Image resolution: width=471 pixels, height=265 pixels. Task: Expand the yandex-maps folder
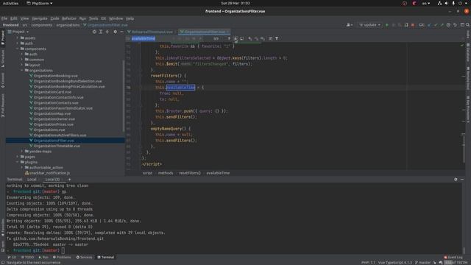click(22, 151)
